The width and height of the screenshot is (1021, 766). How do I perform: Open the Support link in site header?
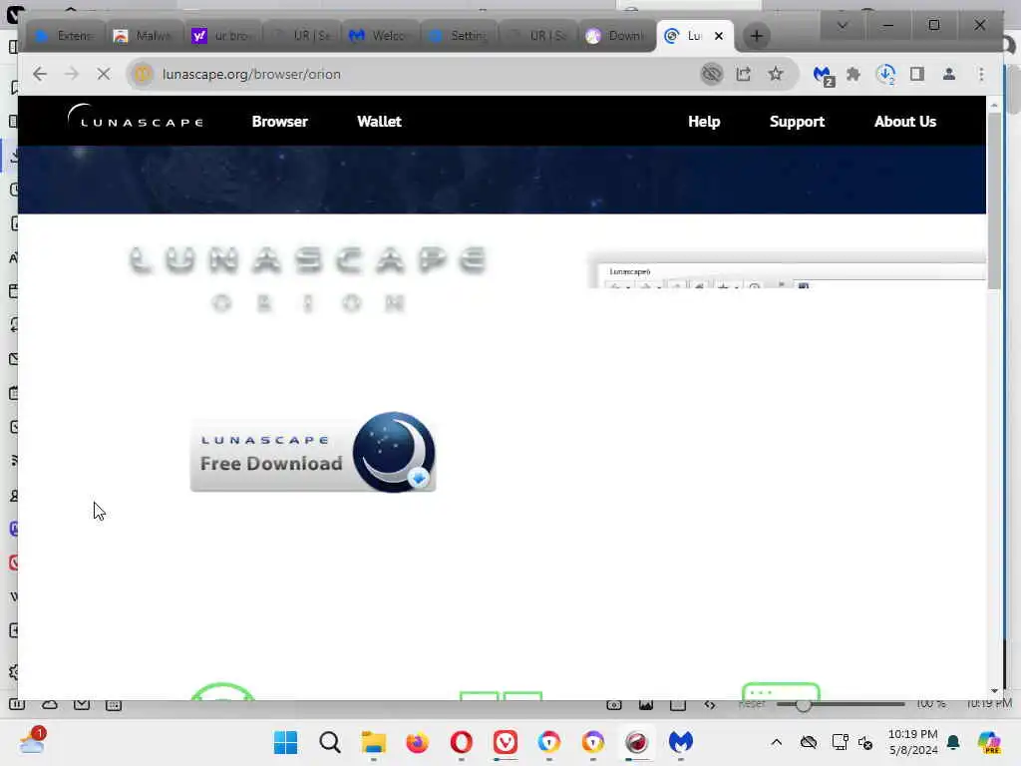click(797, 121)
